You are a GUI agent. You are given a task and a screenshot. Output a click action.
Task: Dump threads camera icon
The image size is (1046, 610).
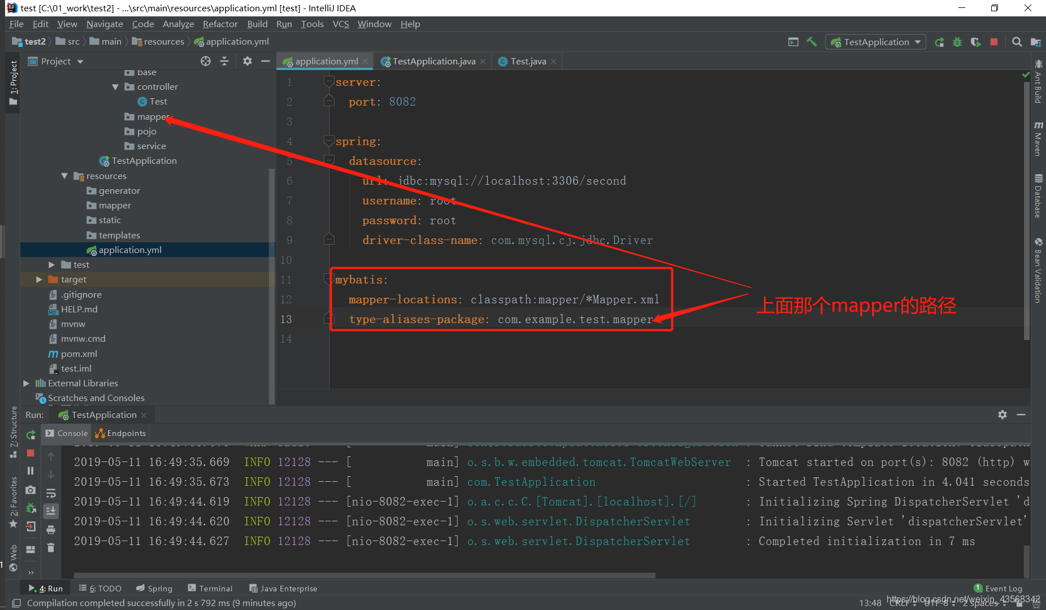[x=31, y=490]
